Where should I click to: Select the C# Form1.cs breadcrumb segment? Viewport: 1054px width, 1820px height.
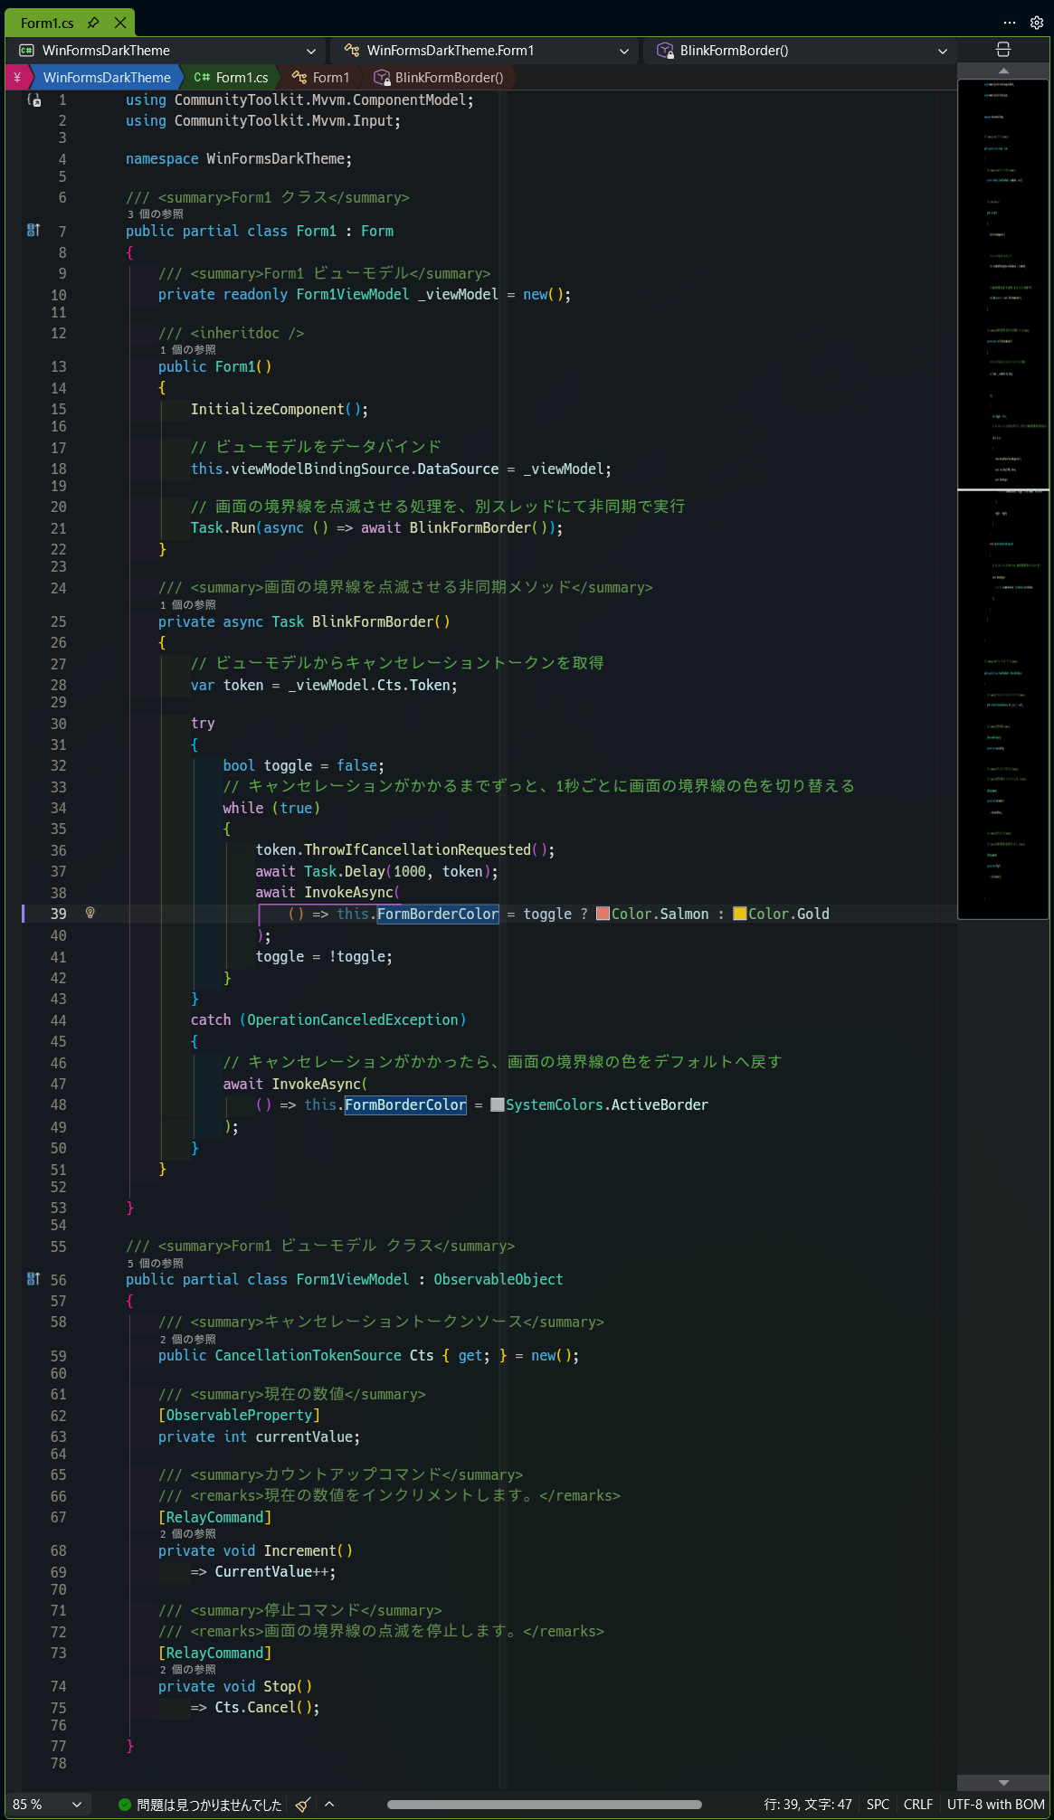[231, 78]
